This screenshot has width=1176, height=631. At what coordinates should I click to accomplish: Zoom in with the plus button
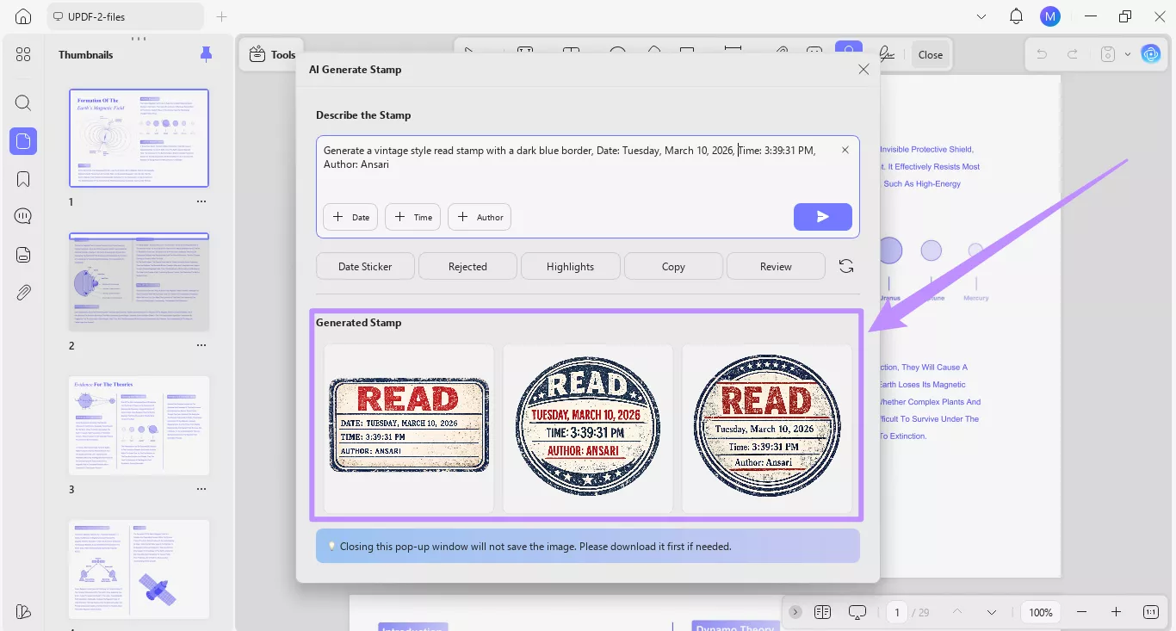point(1116,612)
